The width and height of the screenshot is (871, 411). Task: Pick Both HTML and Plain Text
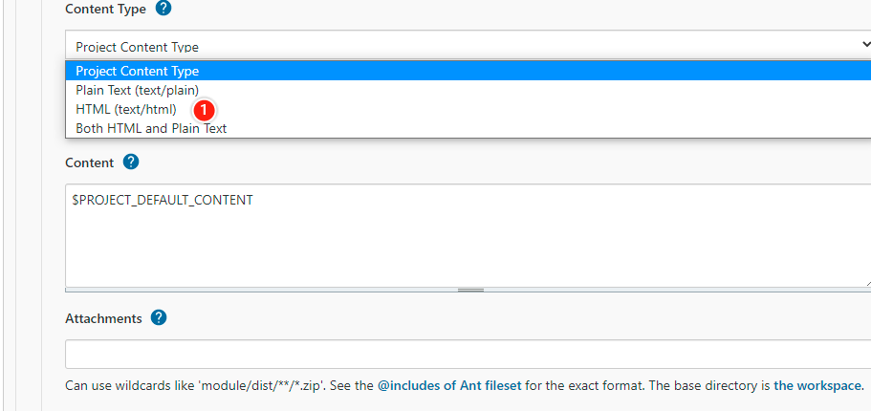151,128
